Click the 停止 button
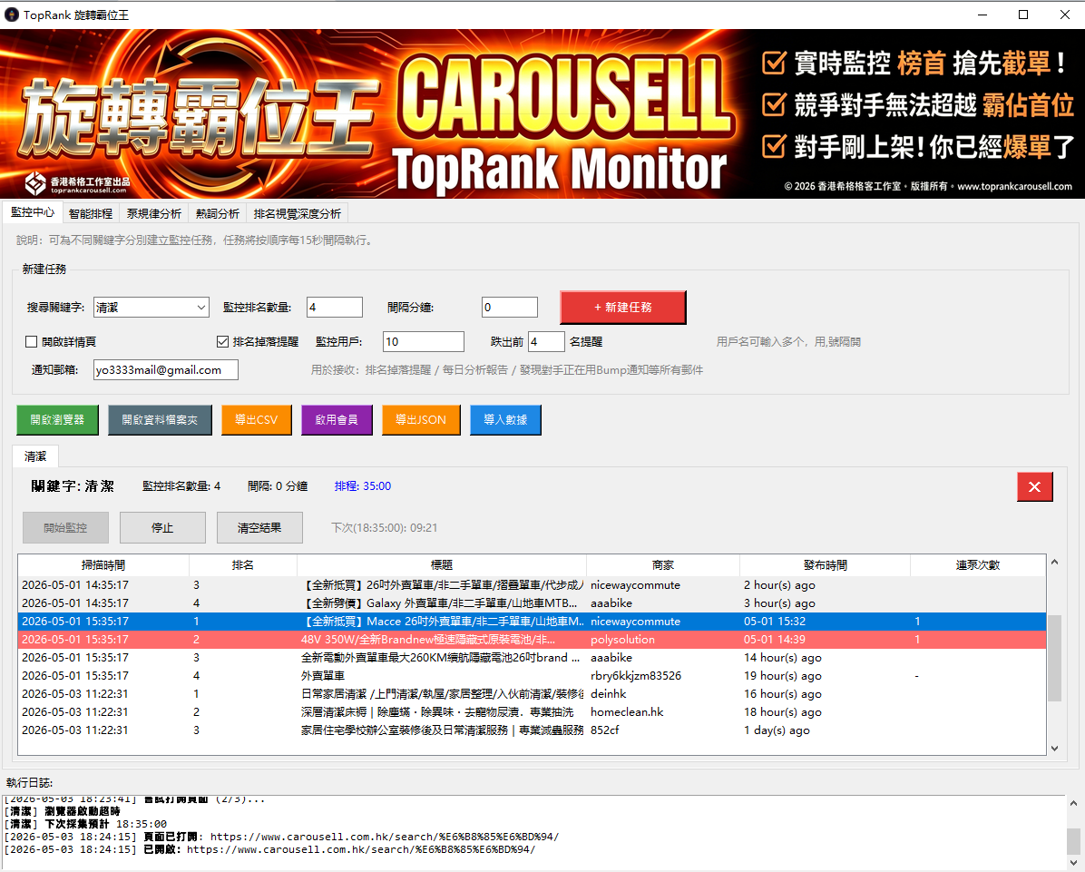Screen dimensions: 1085x872 point(162,528)
